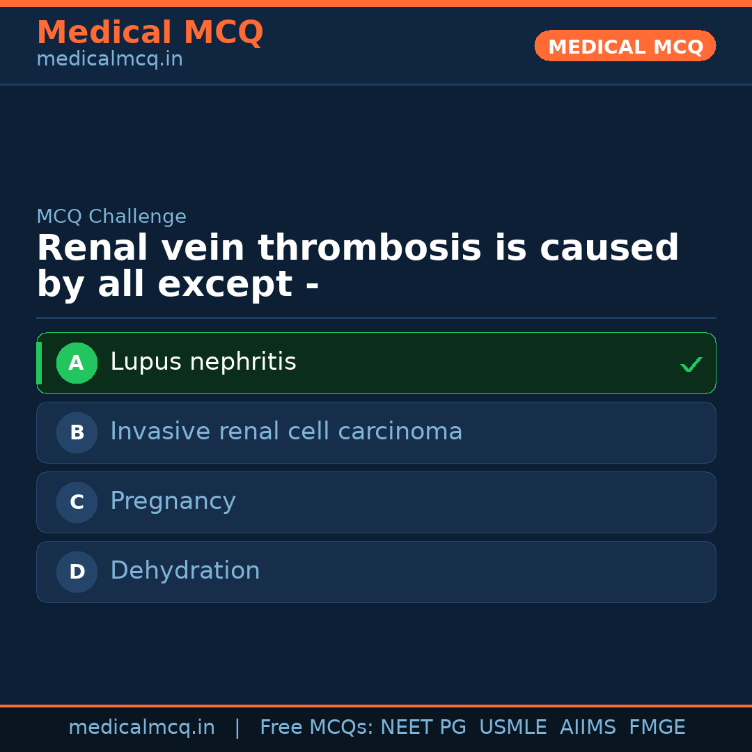Viewport: 752px width, 752px height.
Task: Open the medicalmcq.in link in the footer
Action: (x=141, y=728)
